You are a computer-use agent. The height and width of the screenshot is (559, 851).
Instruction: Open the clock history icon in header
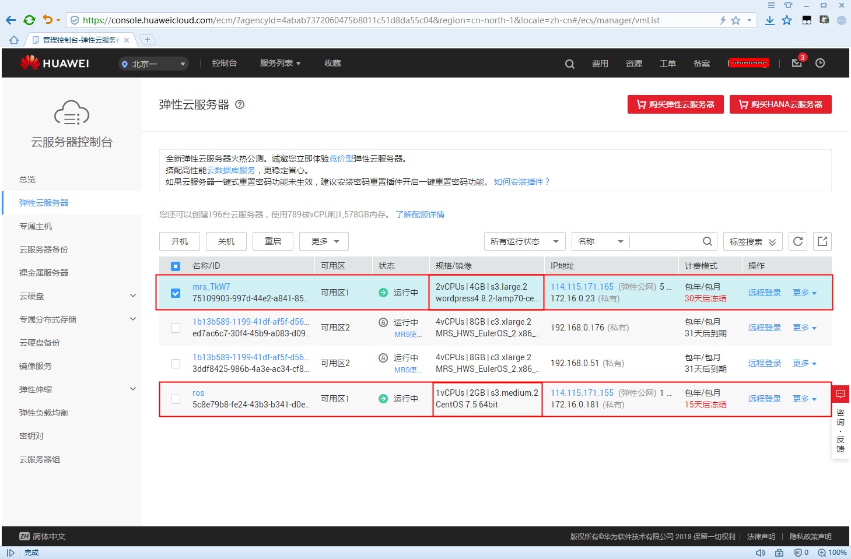820,63
